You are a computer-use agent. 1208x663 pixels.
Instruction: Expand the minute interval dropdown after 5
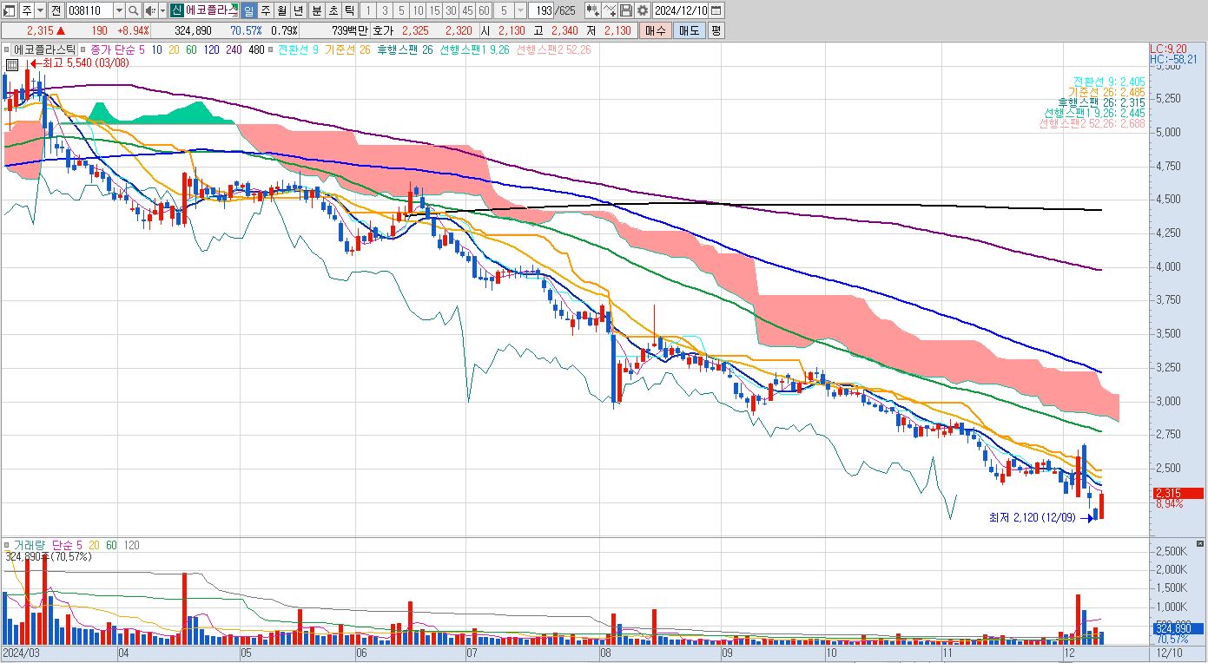(520, 10)
